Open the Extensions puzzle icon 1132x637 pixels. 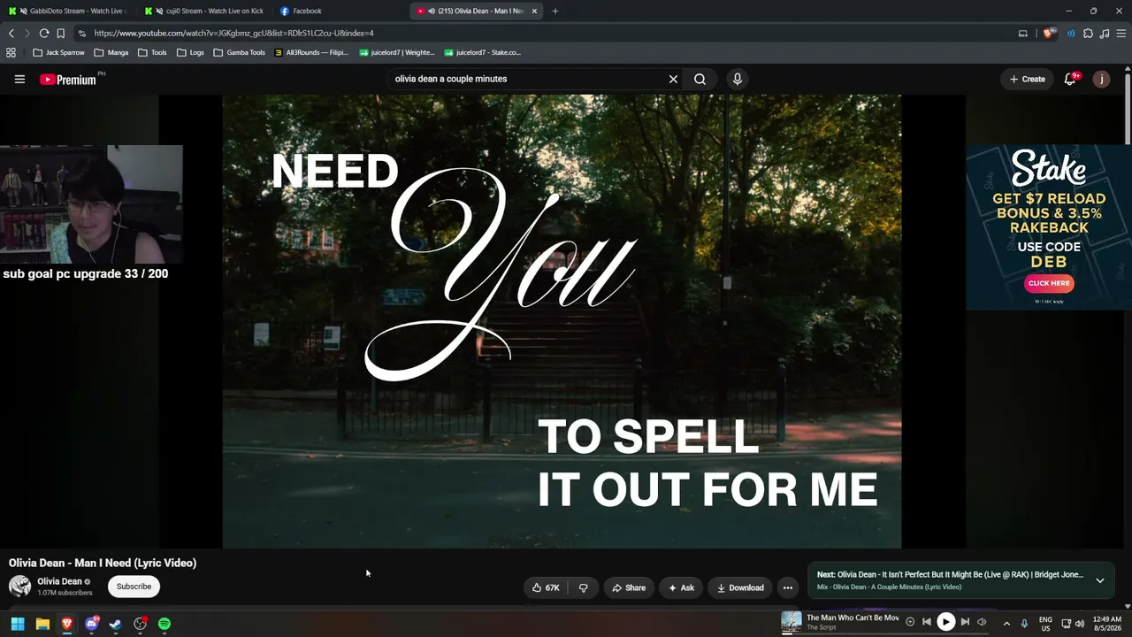tap(1088, 33)
